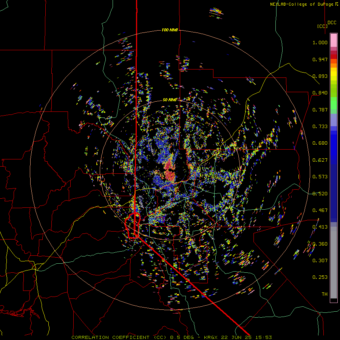Select the 0.360 value on color scale
The image size is (340, 340).
tap(320, 244)
